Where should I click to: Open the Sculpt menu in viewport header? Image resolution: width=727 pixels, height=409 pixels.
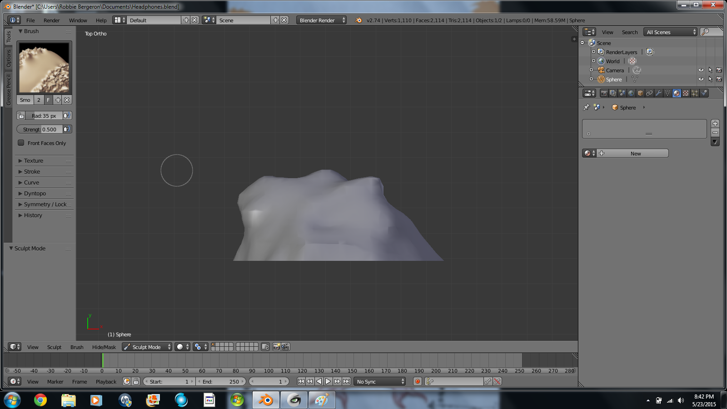54,347
